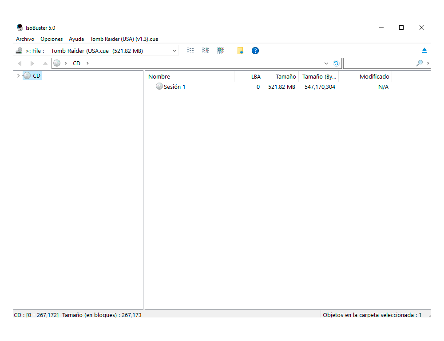Close the IsoBuster window
The width and height of the screenshot is (444, 341).
[422, 28]
